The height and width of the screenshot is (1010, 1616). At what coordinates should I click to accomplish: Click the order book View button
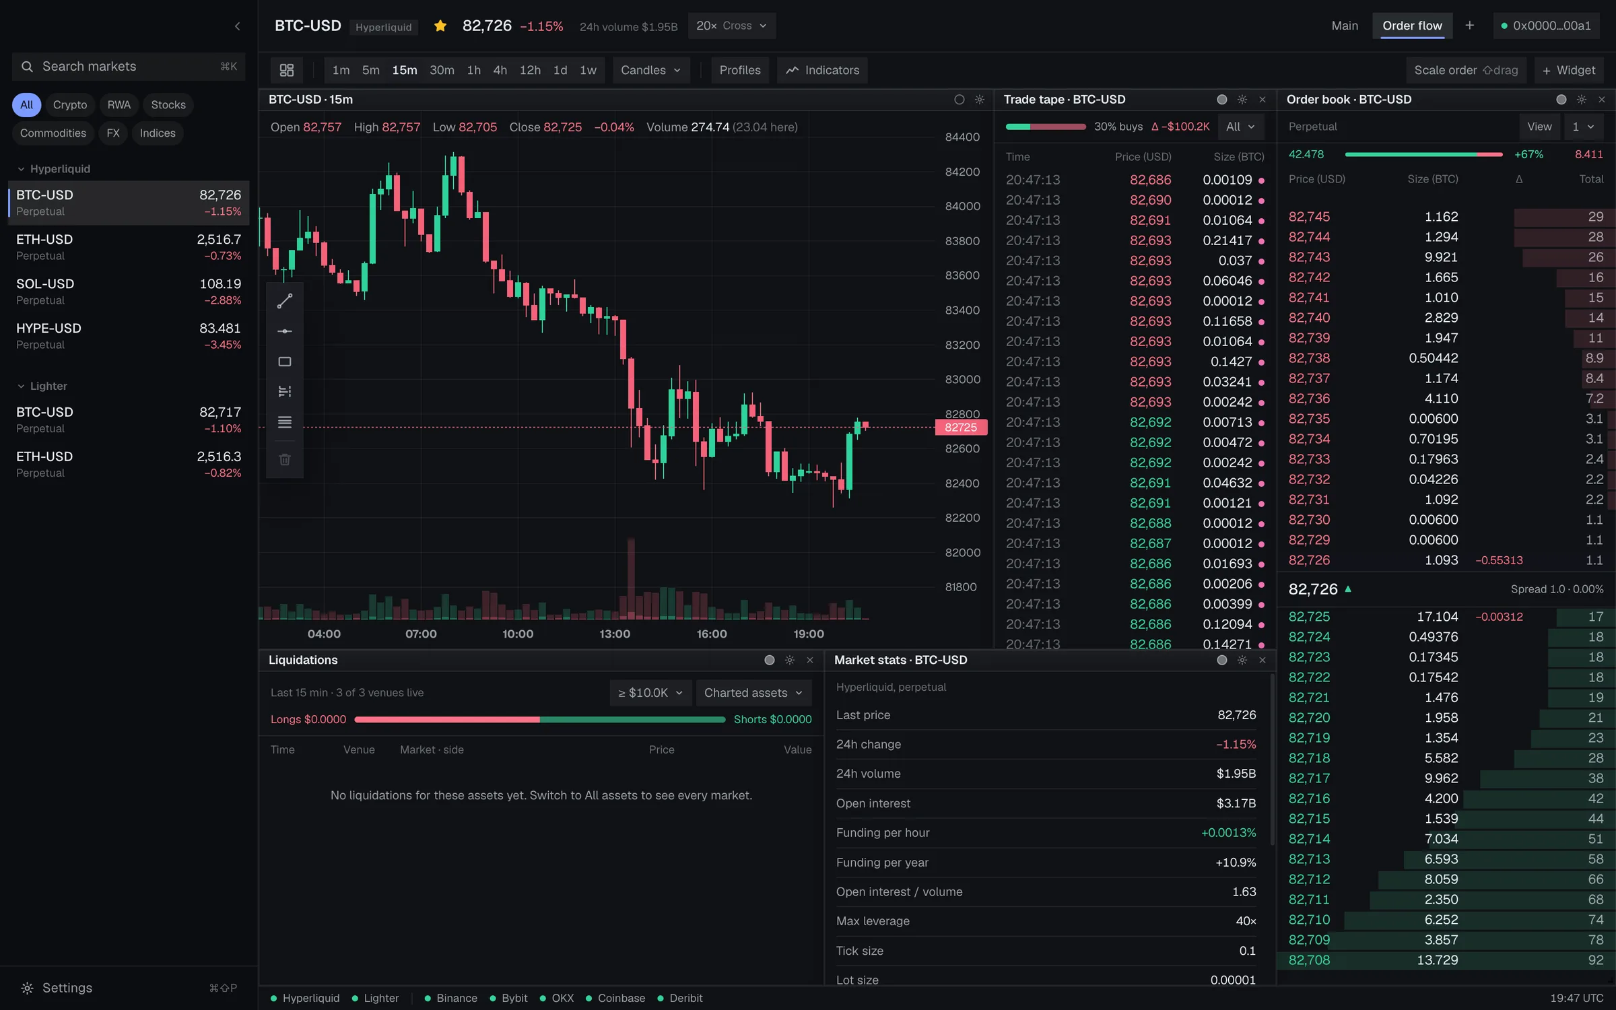(1539, 127)
